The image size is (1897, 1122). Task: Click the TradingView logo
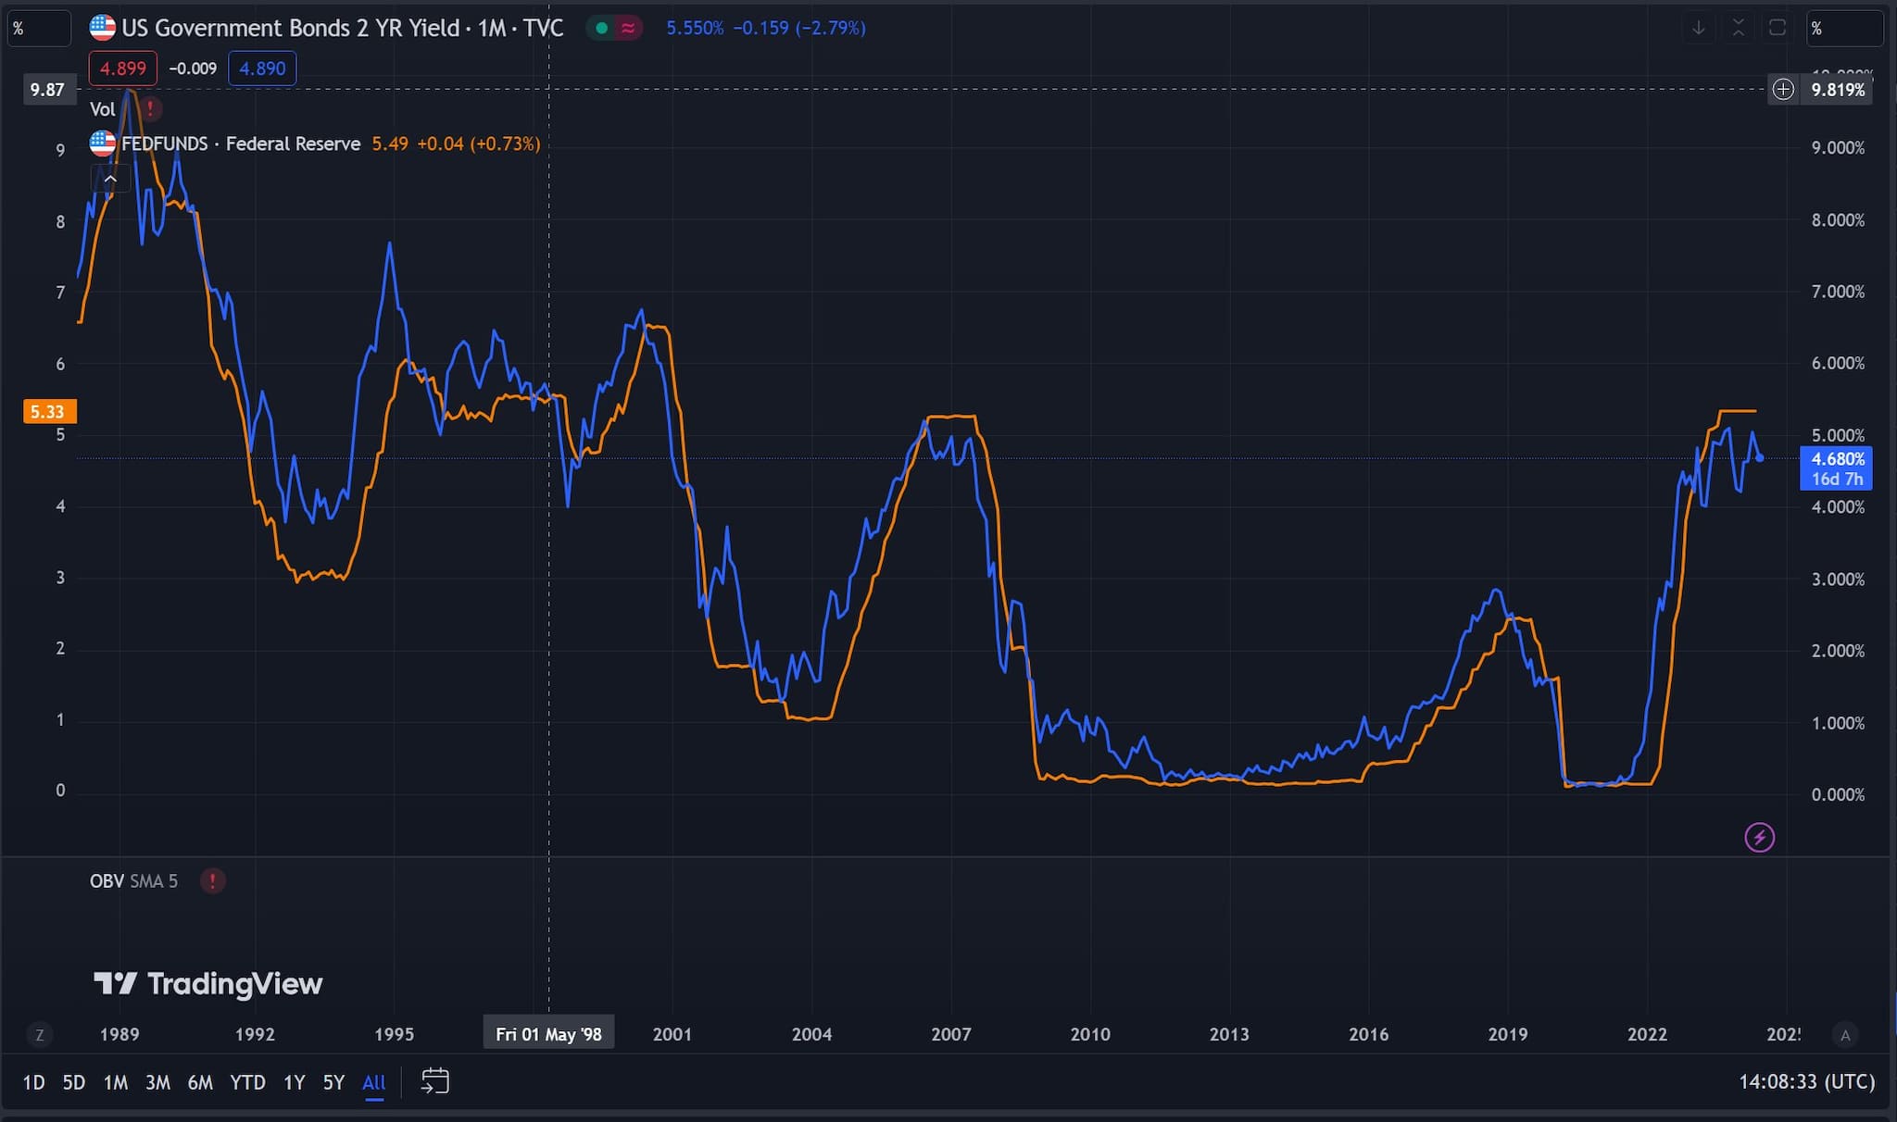pos(207,983)
